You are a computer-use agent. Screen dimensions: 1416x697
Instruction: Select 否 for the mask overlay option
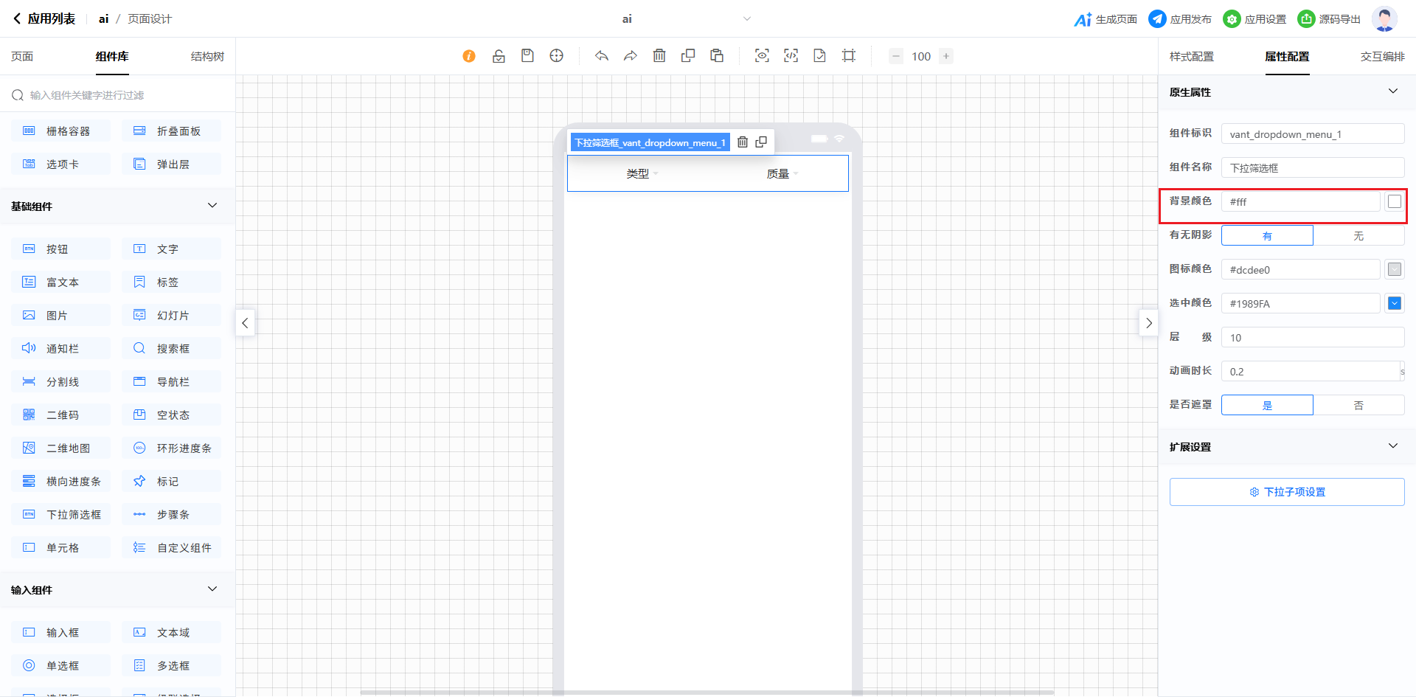1358,406
